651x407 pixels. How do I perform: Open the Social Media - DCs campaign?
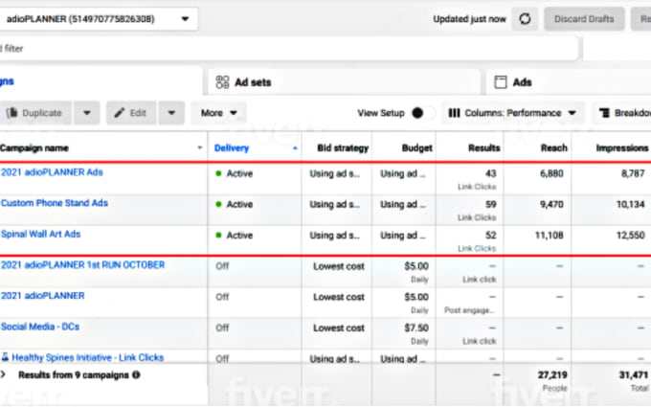pos(40,327)
